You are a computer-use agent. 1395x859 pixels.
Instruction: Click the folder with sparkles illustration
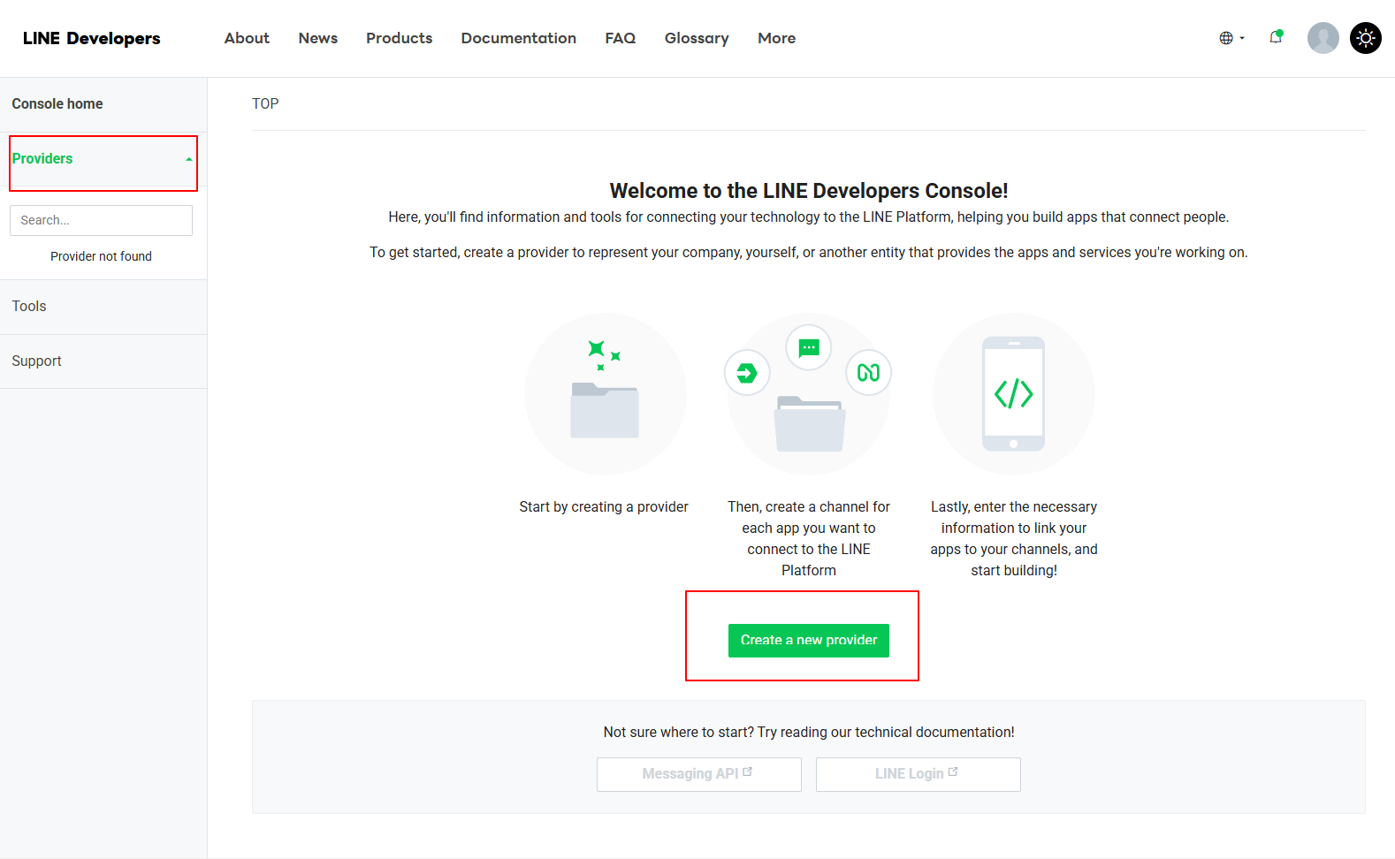coord(606,394)
